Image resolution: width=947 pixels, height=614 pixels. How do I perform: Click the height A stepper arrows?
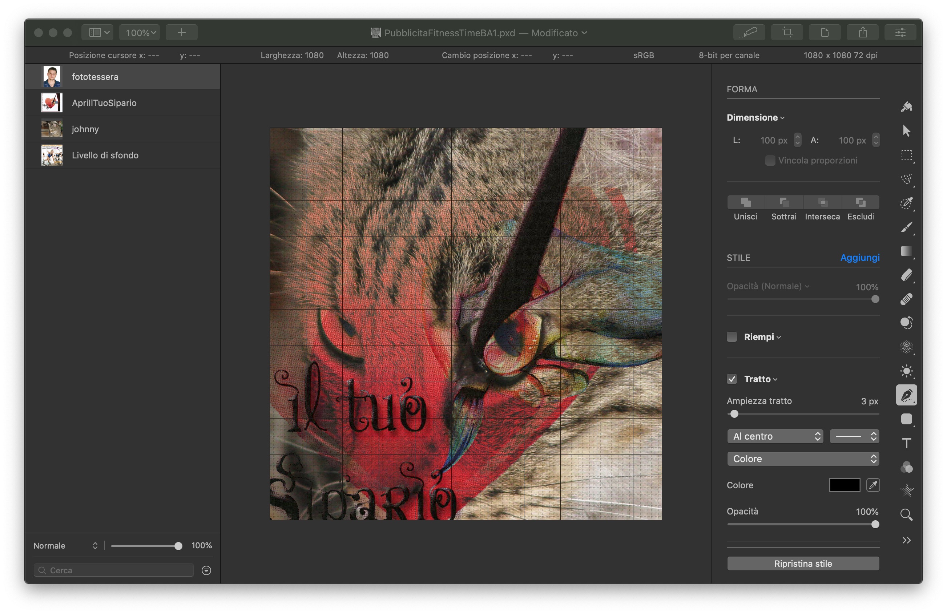pyautogui.click(x=875, y=140)
